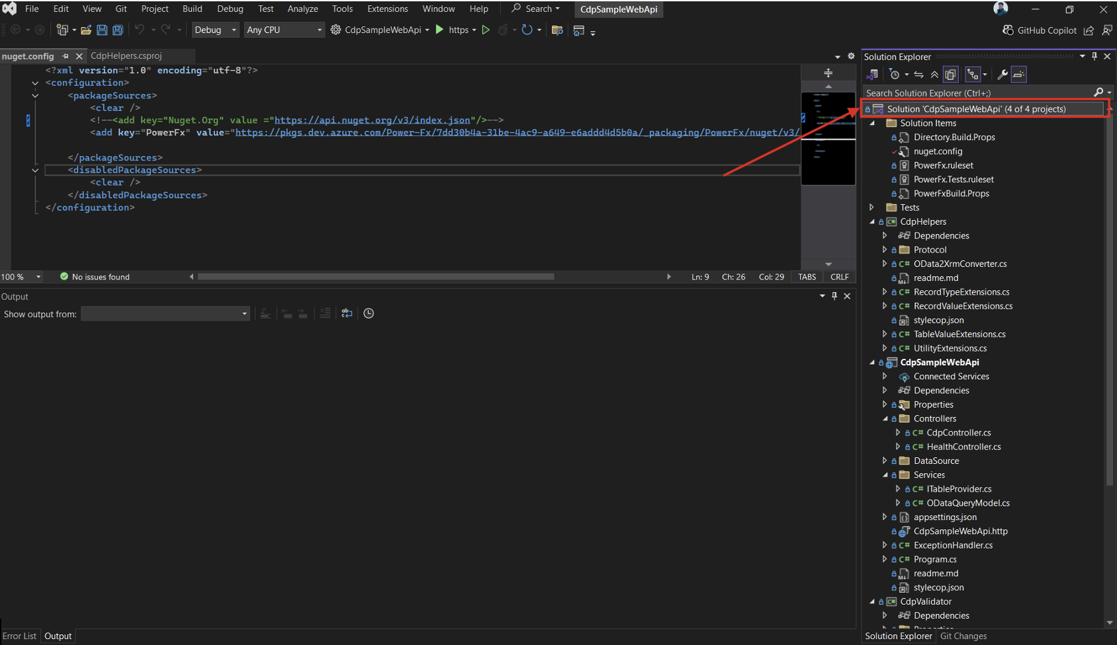Collapse the Services folder
Viewport: 1117px width, 645px height.
tap(885, 474)
